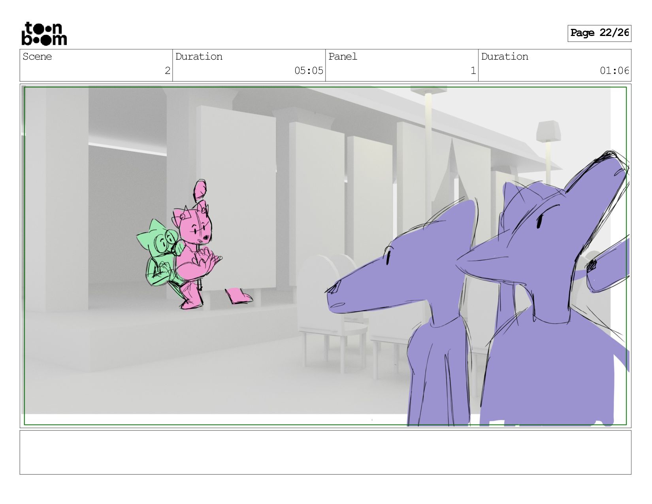The image size is (652, 504).
Task: Click the Scene header label
Action: pos(37,57)
